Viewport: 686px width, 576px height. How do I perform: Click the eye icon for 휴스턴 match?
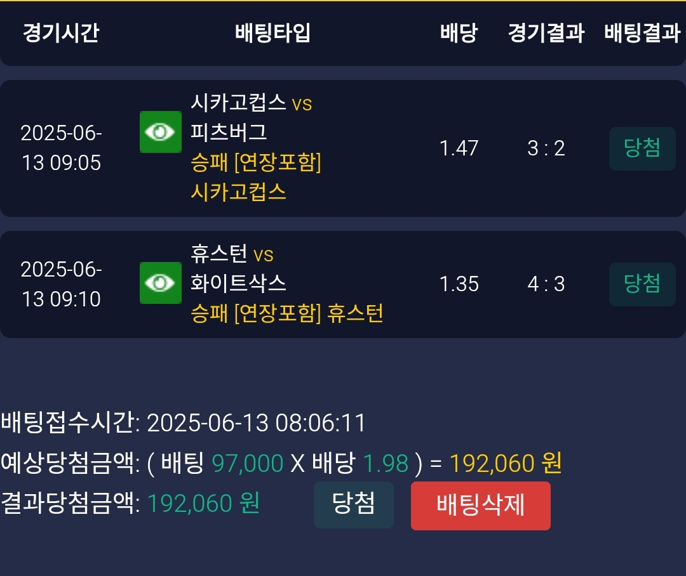(x=160, y=283)
